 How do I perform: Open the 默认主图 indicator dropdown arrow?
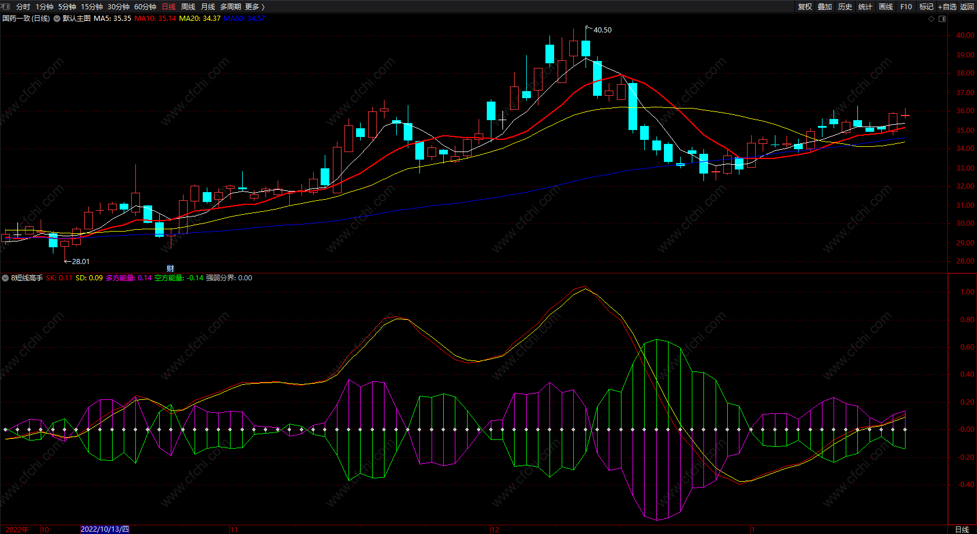tap(57, 19)
